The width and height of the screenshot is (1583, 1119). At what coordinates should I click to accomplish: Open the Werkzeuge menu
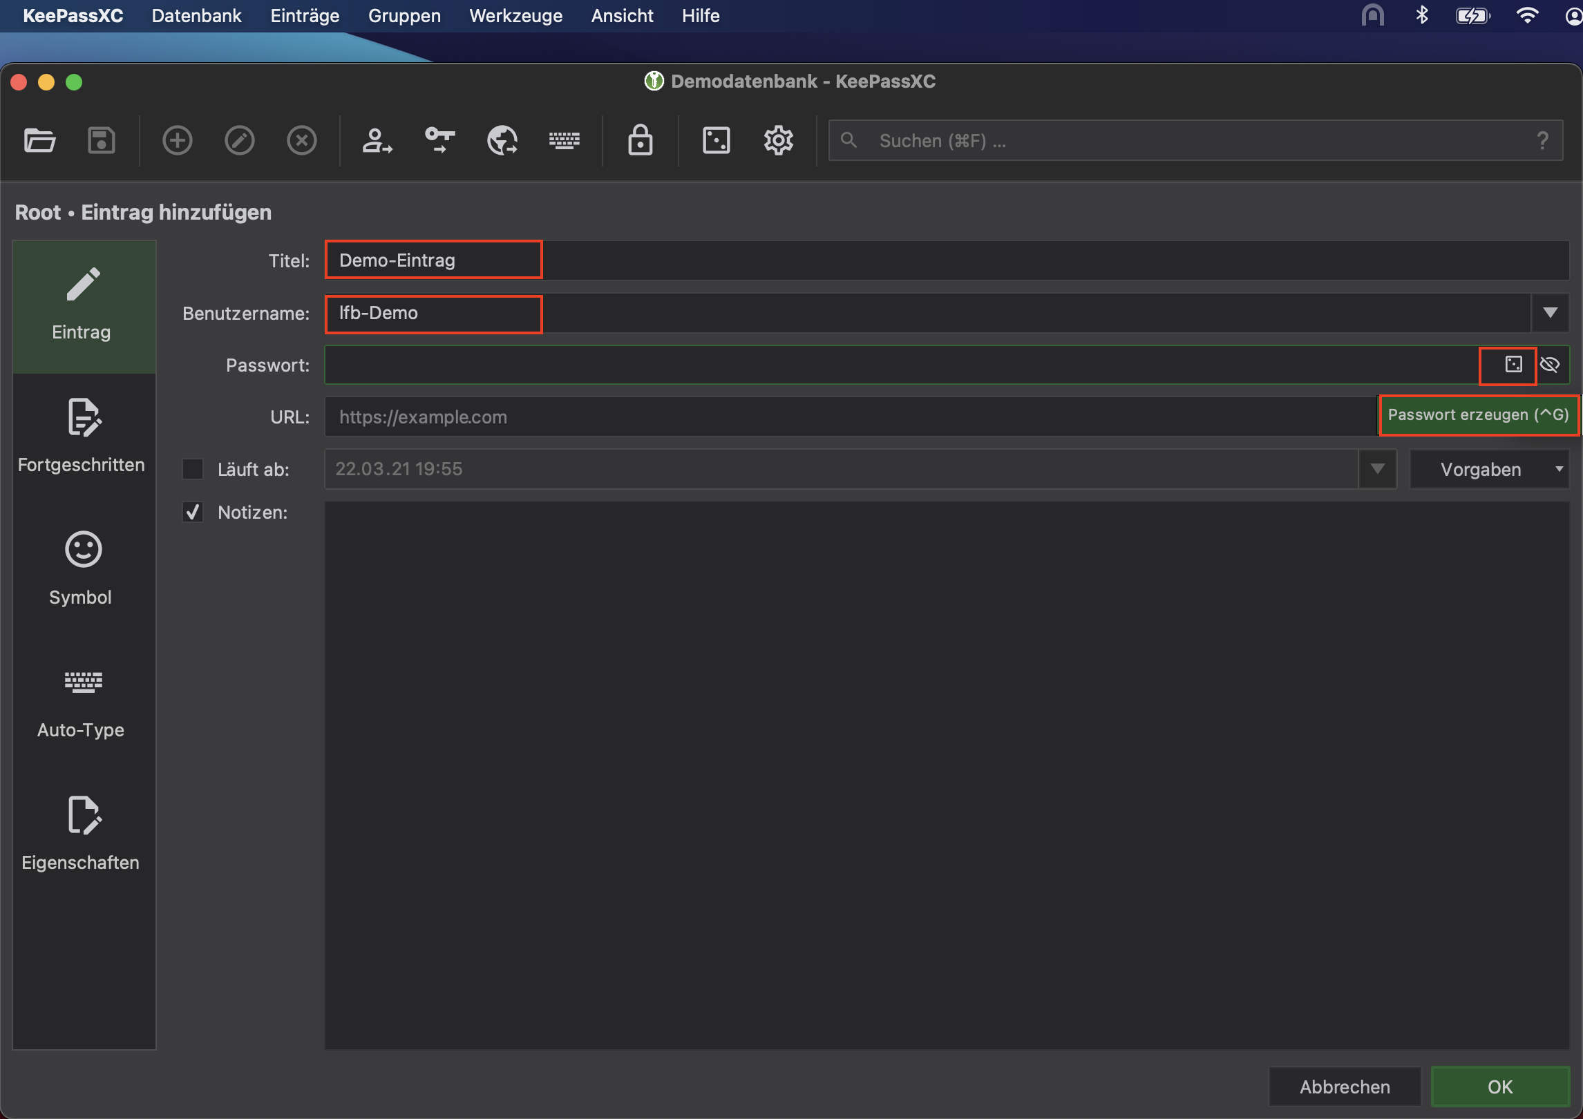(515, 15)
